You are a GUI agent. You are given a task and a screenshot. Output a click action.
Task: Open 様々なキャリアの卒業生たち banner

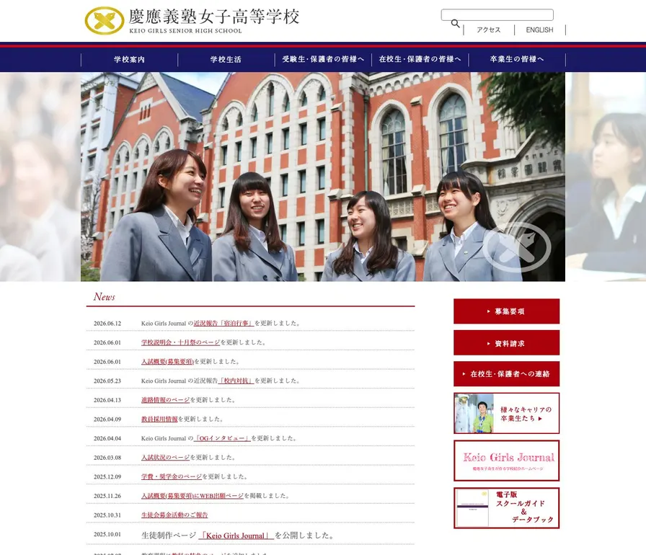coord(506,414)
